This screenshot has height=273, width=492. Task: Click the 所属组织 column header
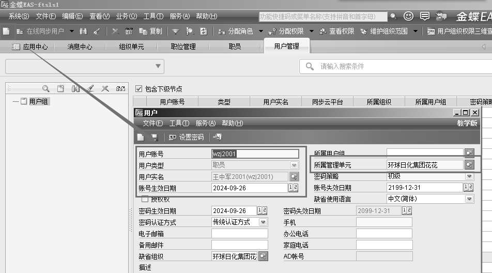coord(379,102)
